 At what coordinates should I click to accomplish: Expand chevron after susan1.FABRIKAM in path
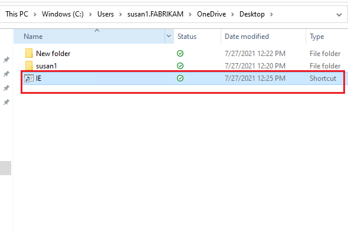pos(190,14)
